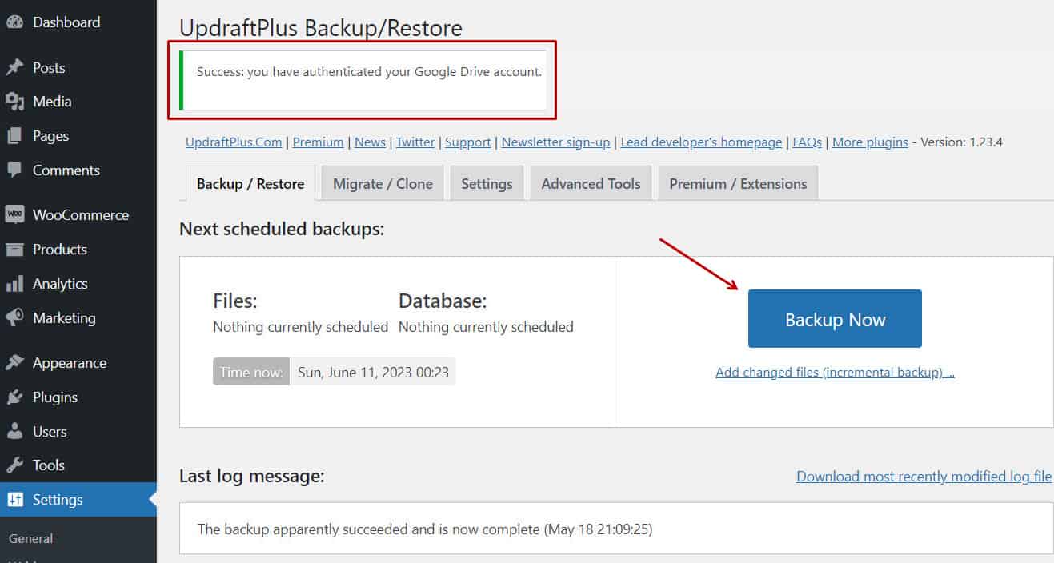
Task: Go to Posts in the sidebar
Action: click(x=78, y=68)
